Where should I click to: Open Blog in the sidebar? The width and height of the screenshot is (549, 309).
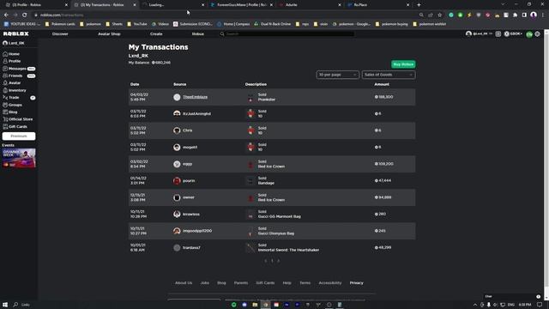coord(10,112)
